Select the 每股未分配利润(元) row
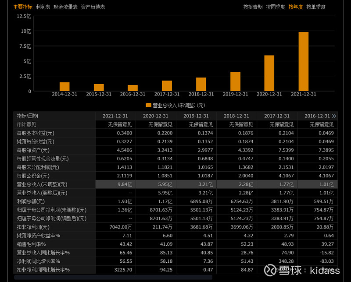This screenshot has height=282, width=351. point(175,167)
